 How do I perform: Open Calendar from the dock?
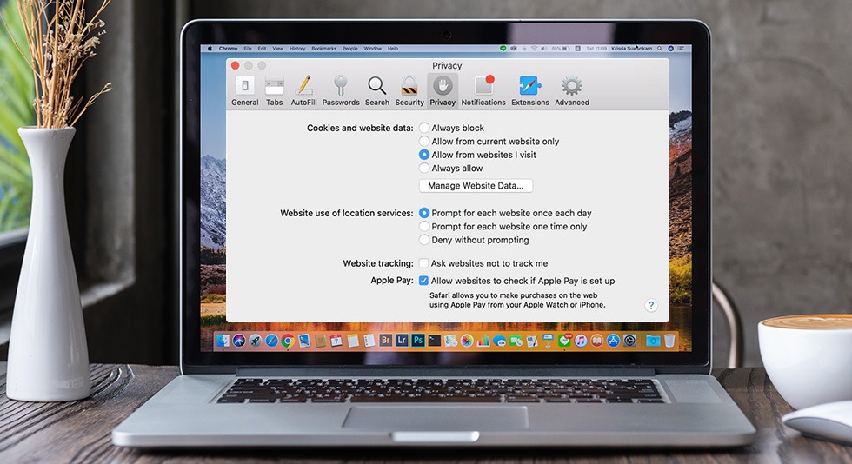click(336, 341)
